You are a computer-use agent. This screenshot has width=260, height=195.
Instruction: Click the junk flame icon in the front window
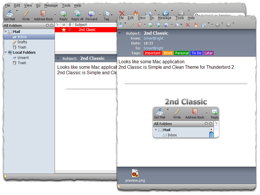pyautogui.click(x=196, y=25)
